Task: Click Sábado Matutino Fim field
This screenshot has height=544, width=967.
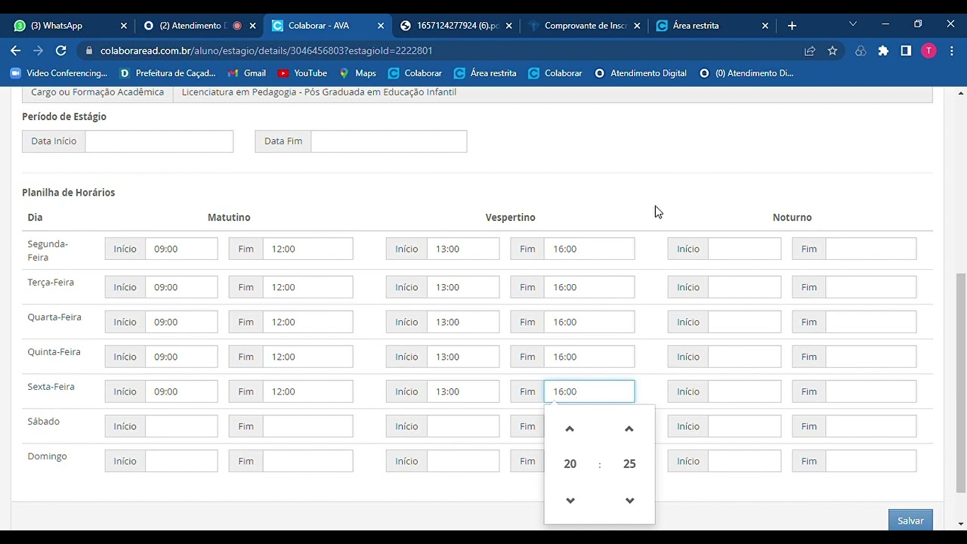Action: click(307, 426)
